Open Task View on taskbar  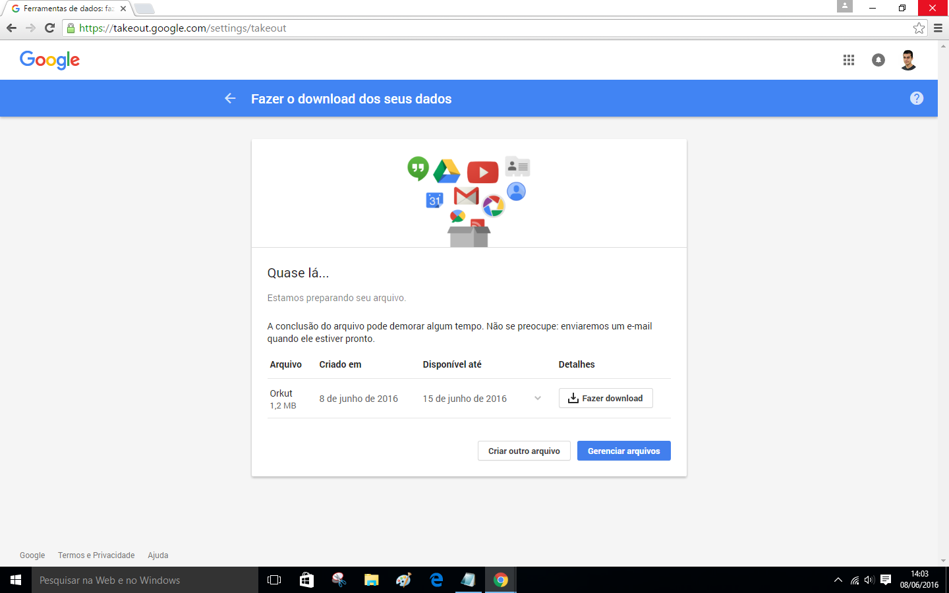click(274, 580)
